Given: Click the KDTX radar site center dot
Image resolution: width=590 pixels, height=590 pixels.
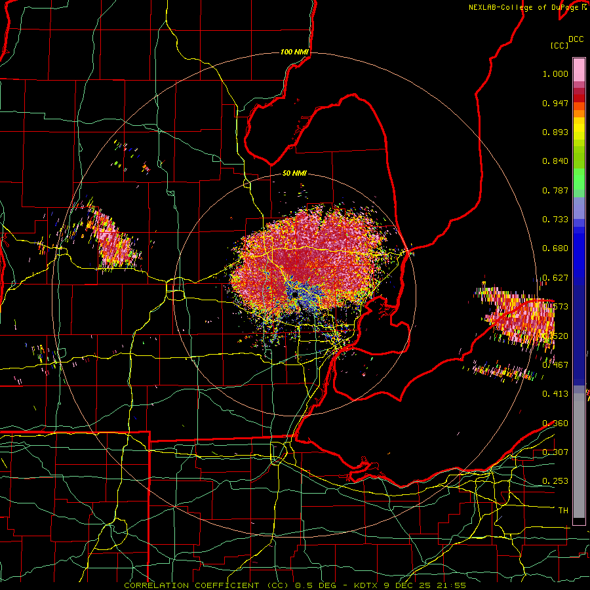Looking at the screenshot, I should click(x=295, y=294).
